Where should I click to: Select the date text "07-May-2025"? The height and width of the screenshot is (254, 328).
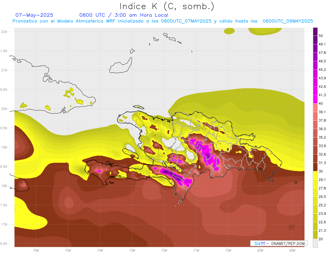34,15
